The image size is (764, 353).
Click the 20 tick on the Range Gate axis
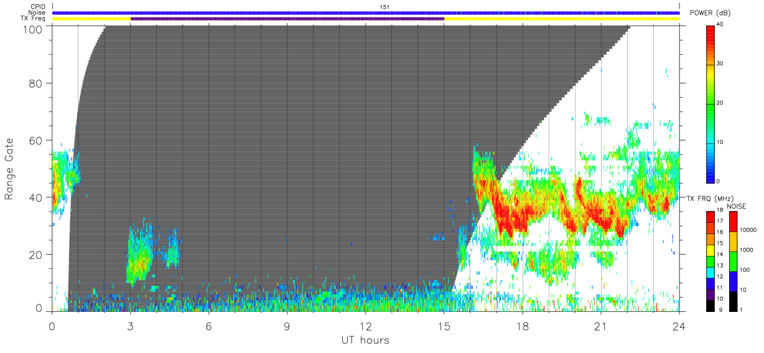click(x=37, y=255)
